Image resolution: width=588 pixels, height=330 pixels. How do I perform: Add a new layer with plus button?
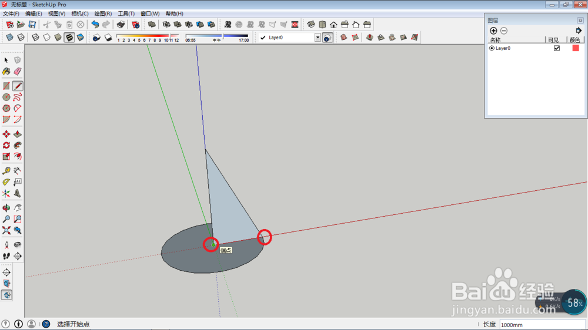pyautogui.click(x=493, y=31)
